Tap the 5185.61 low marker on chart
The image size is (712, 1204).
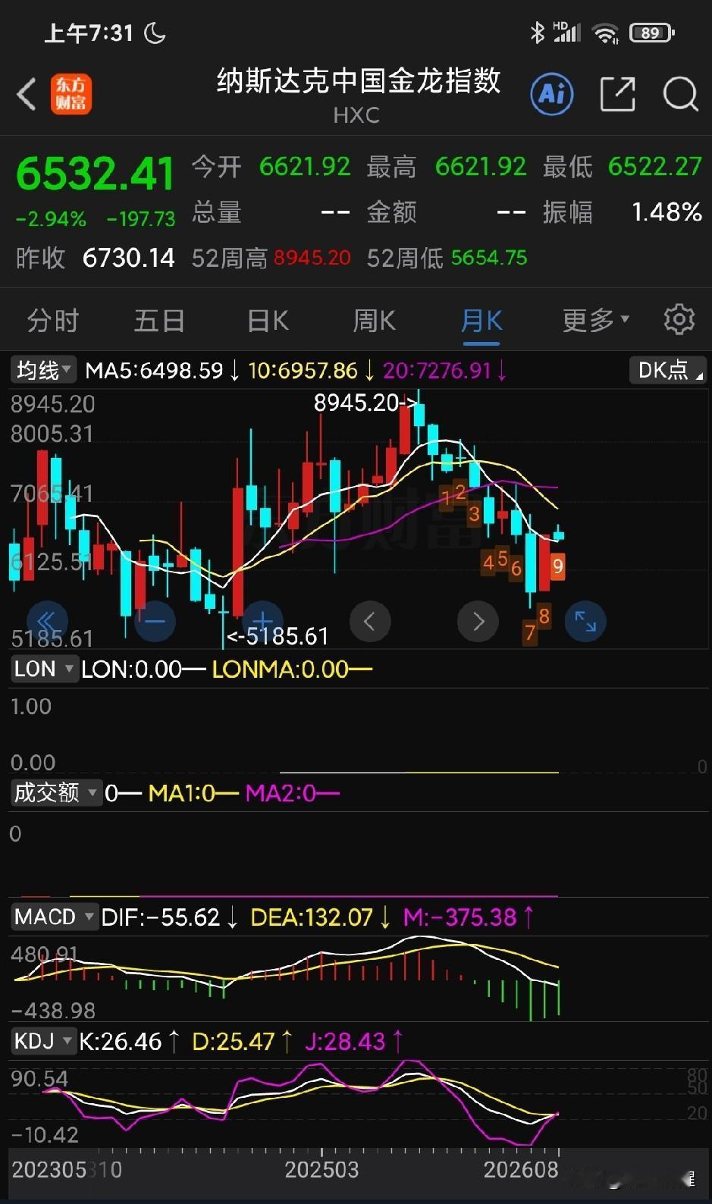point(278,635)
